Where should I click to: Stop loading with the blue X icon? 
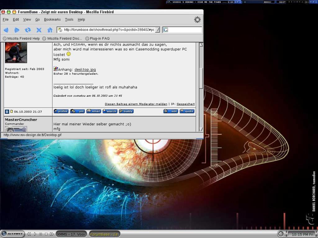[39, 30]
